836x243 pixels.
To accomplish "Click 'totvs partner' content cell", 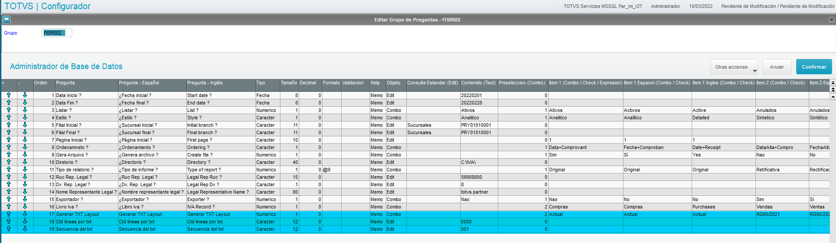I will coord(479,191).
